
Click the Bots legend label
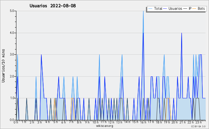[x=201, y=8]
